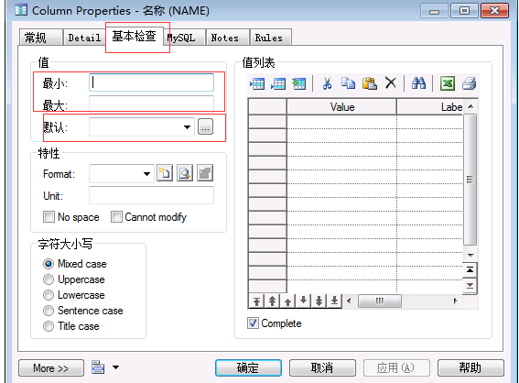
Task: Click the insert a row icon
Action: (x=257, y=83)
